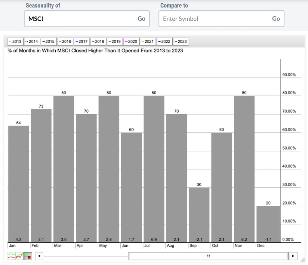Toggle the 2013 year legend
Viewport: 308px width, 265px height.
[16, 42]
